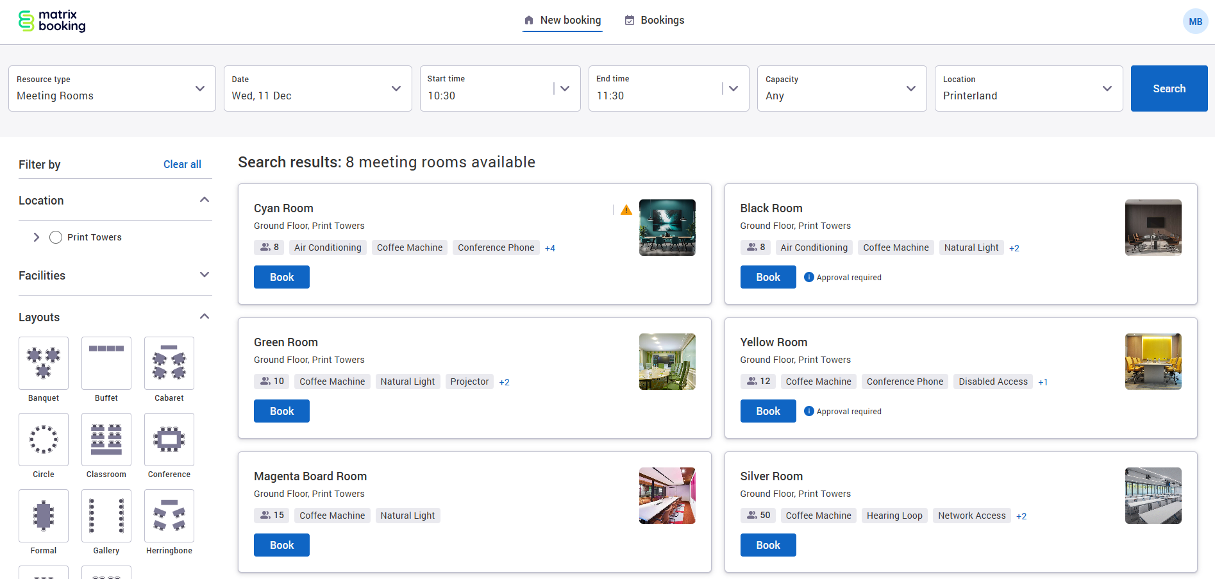Viewport: 1215px width, 579px height.
Task: Click the Black Room approval info icon
Action: point(809,277)
